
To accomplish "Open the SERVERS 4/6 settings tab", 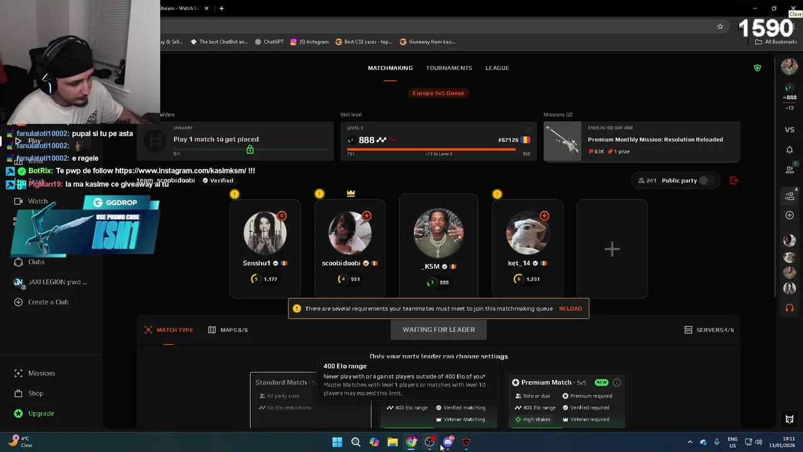I will [709, 330].
